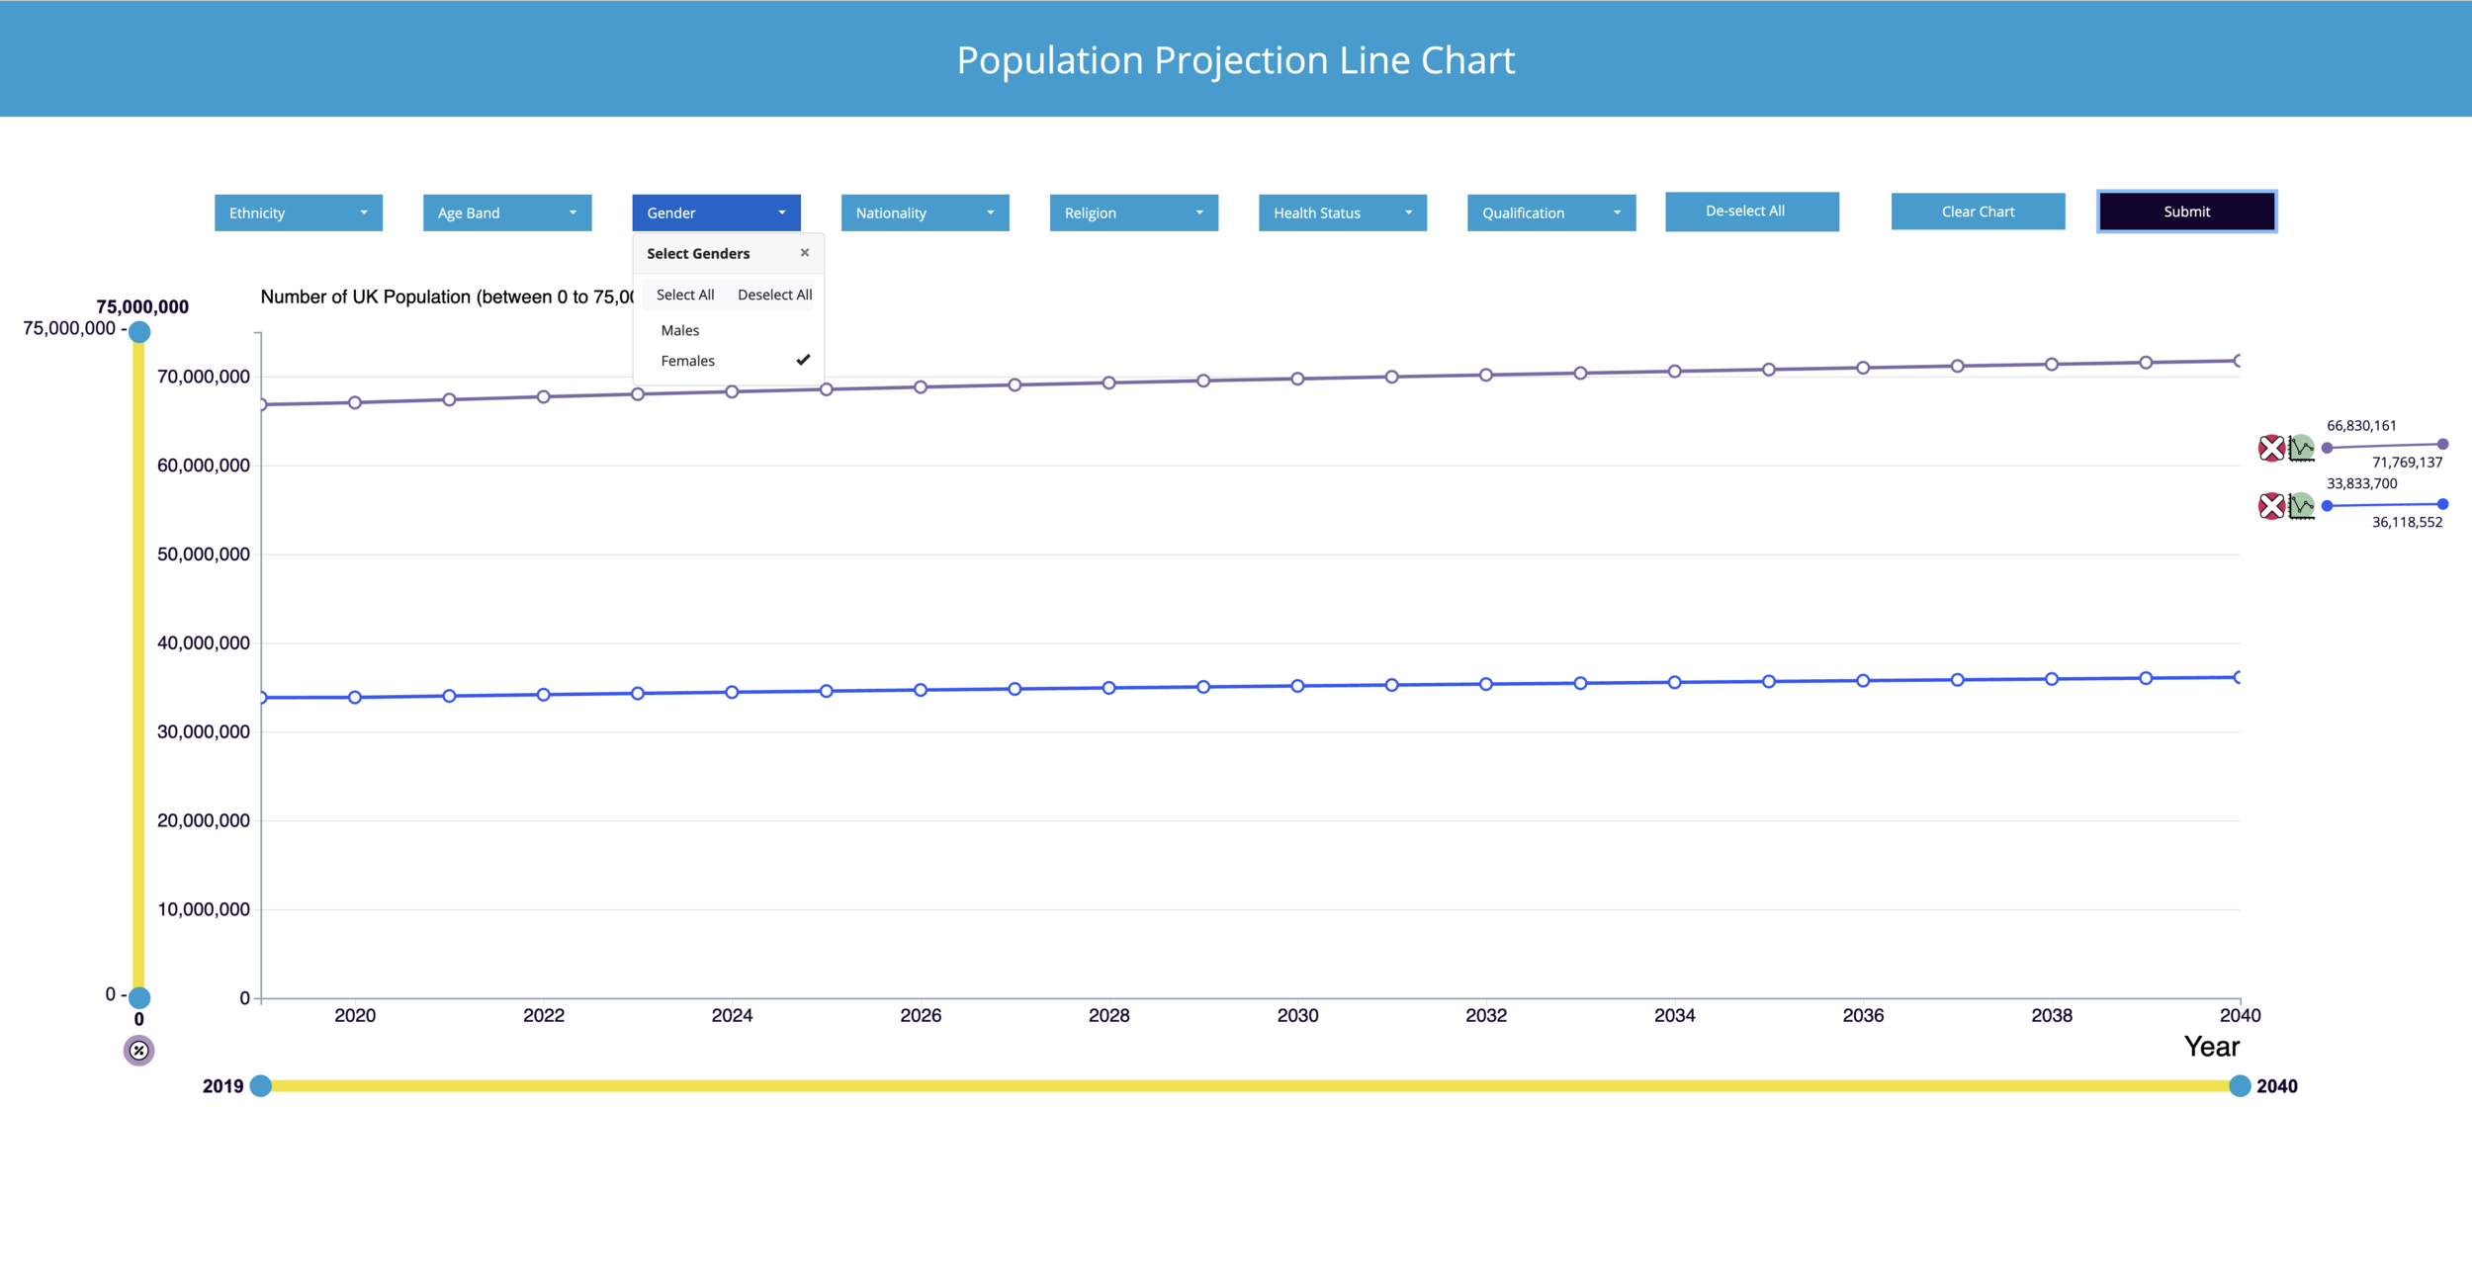Open the chart icon for the blue series
The height and width of the screenshot is (1278, 2472).
click(2302, 506)
